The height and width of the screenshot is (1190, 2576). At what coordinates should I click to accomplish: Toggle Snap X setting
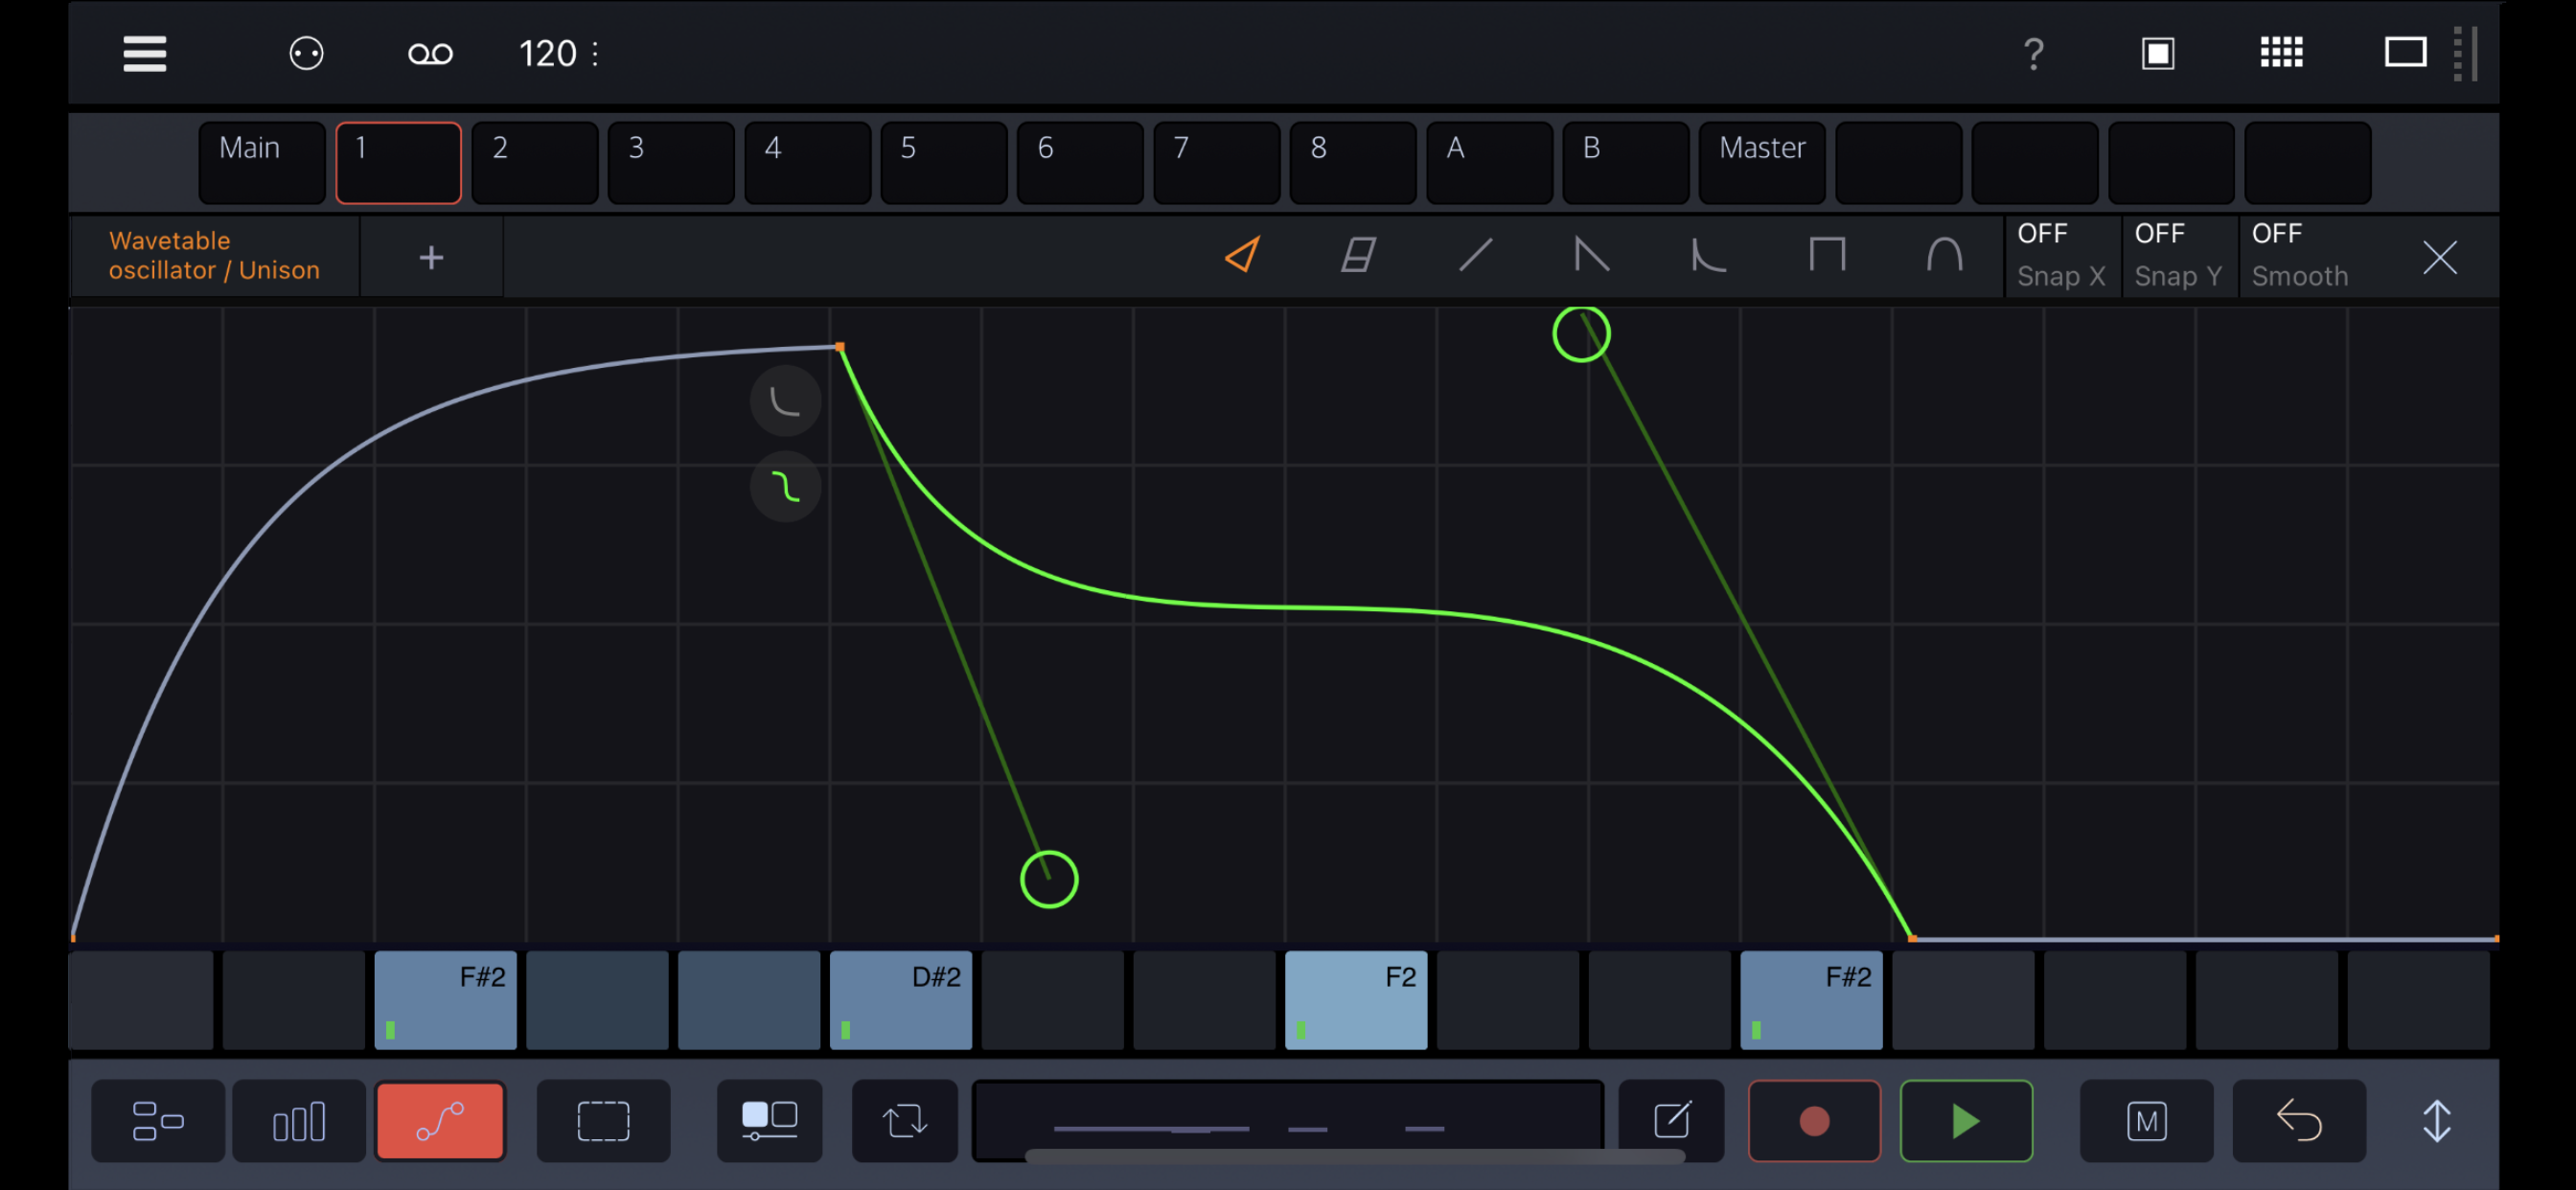(2062, 256)
